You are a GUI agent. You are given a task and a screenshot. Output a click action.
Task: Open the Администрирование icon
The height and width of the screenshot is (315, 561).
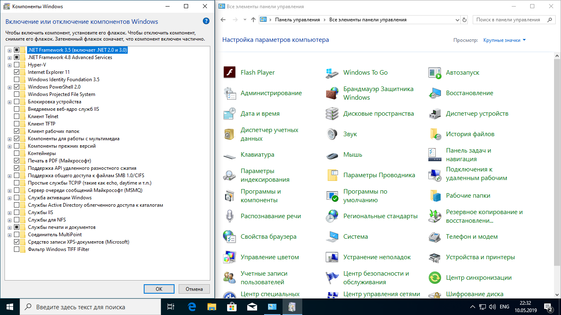click(x=229, y=93)
